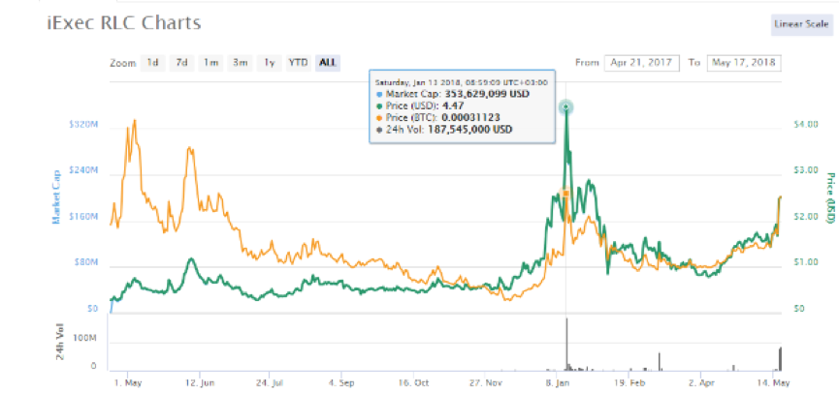Edit the From date field Apr 21, 2017
839x393 pixels.
642,63
